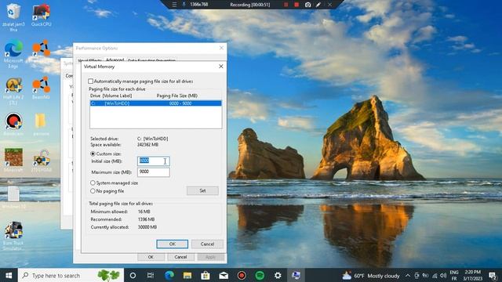Launch Microsoft Edge from the taskbar
Image resolution: width=502 pixels, height=282 pixels.
click(x=169, y=275)
